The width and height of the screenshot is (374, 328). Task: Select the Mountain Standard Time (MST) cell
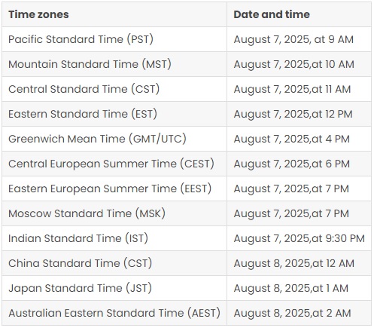[x=114, y=64]
